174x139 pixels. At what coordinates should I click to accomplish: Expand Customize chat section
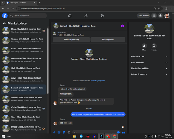tap(149, 56)
